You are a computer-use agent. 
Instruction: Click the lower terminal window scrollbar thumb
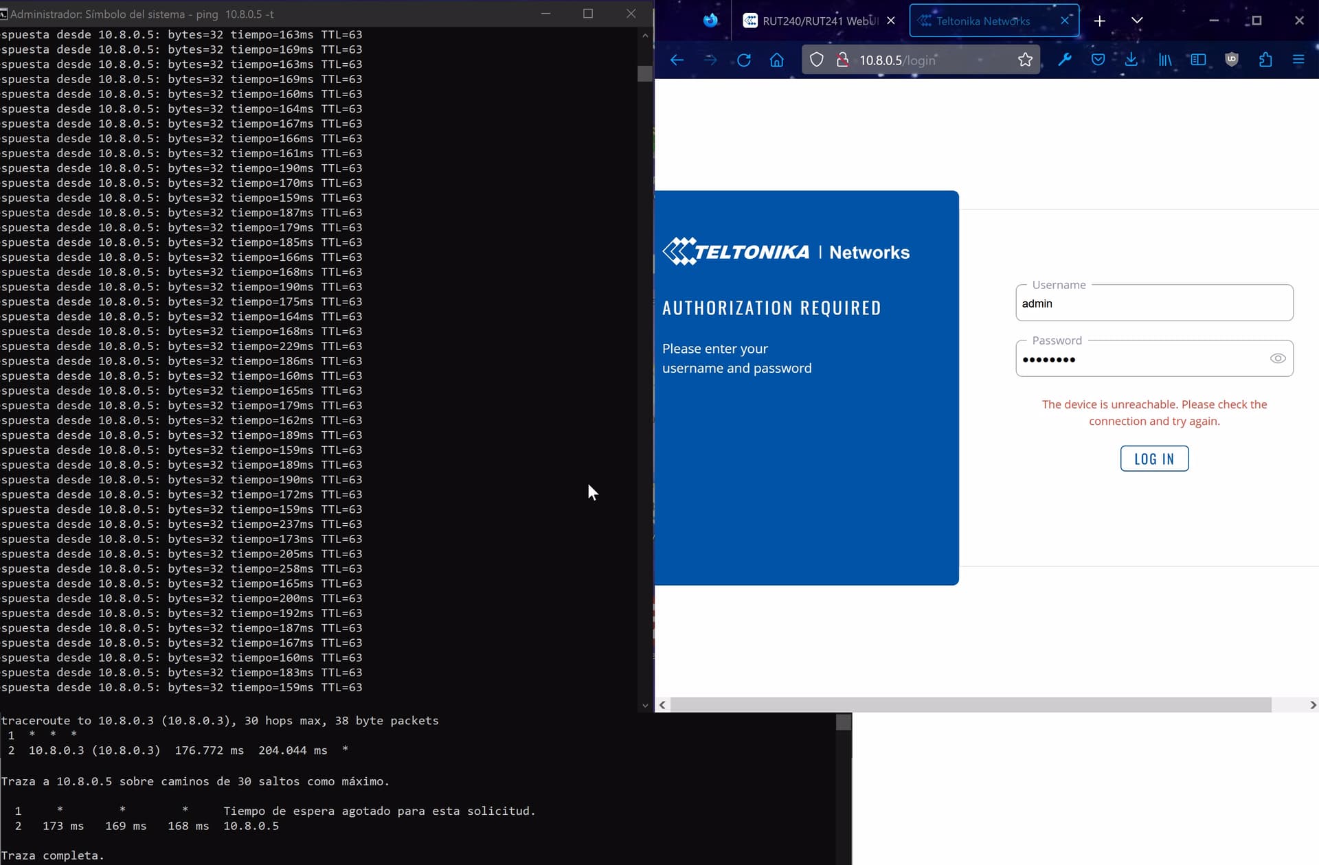pos(844,722)
